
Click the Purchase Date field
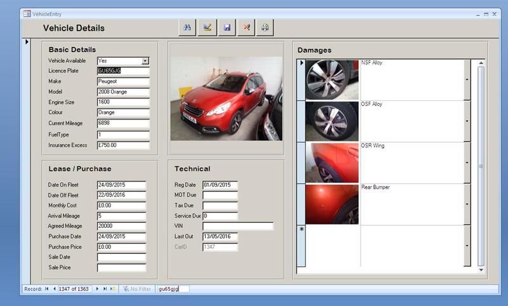pos(121,236)
